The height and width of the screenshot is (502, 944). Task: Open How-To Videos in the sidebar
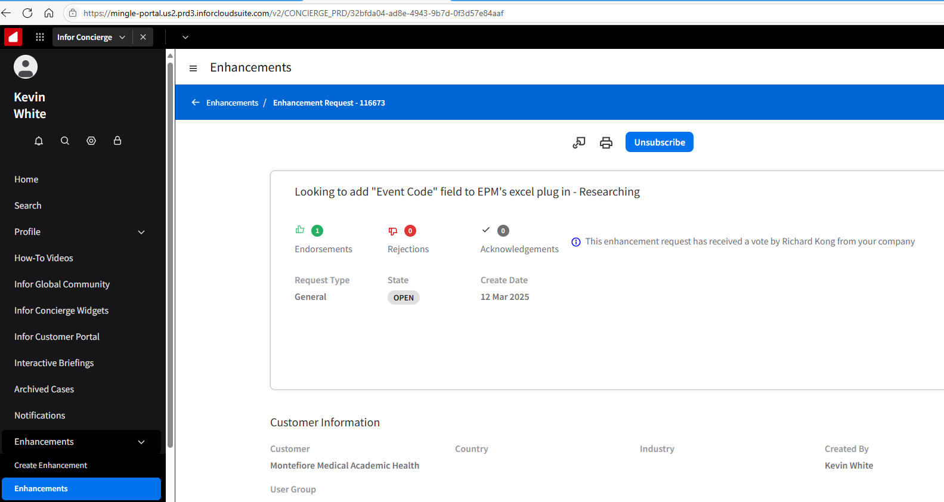point(44,258)
